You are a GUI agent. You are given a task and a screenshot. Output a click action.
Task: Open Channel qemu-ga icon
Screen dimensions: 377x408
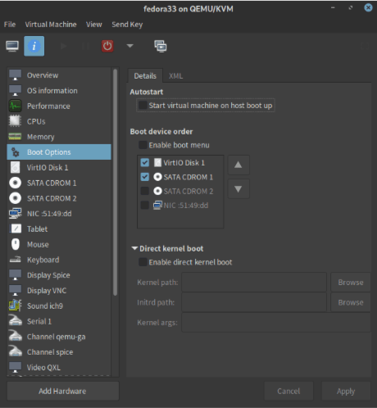tap(16, 336)
